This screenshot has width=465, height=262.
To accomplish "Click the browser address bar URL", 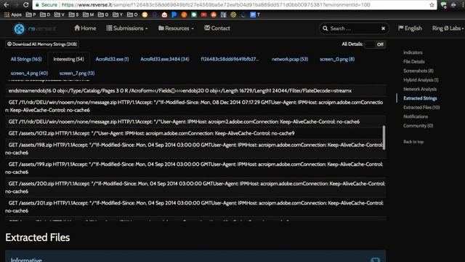I will pos(216,5).
